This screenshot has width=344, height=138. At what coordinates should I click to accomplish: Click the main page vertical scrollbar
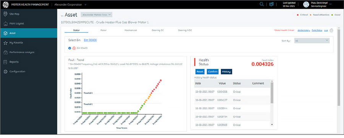click(x=339, y=68)
